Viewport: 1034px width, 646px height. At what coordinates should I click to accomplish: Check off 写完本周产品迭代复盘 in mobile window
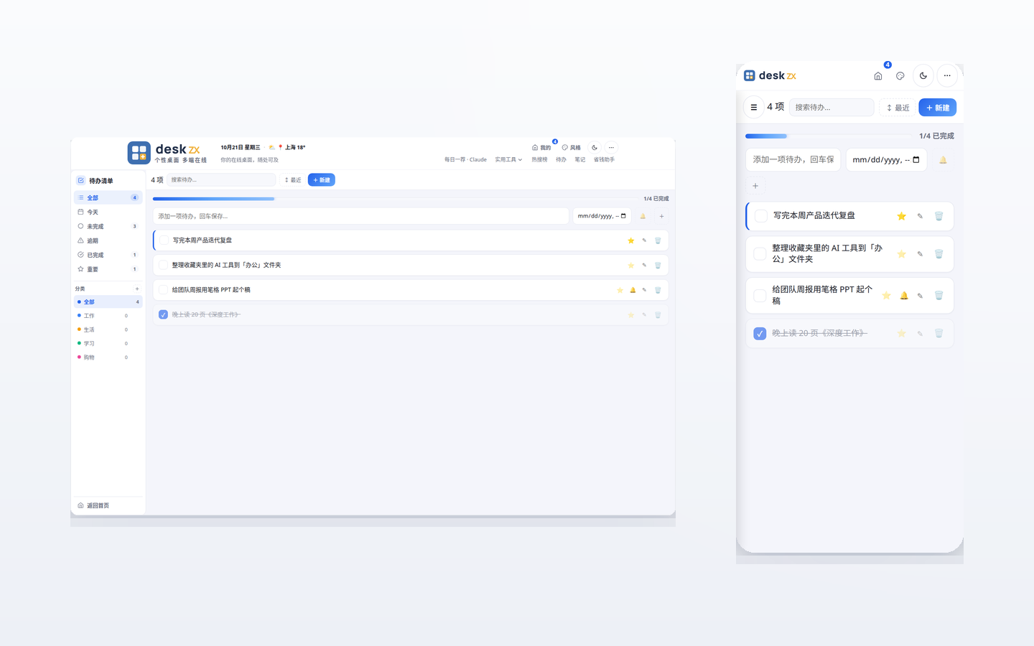(x=761, y=216)
